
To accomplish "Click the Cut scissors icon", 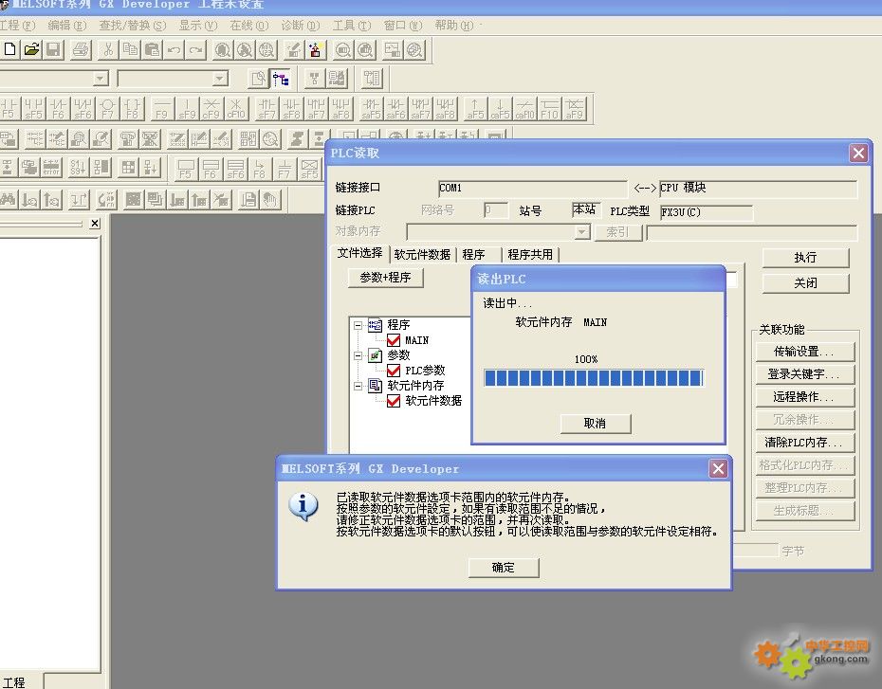I will 109,49.
